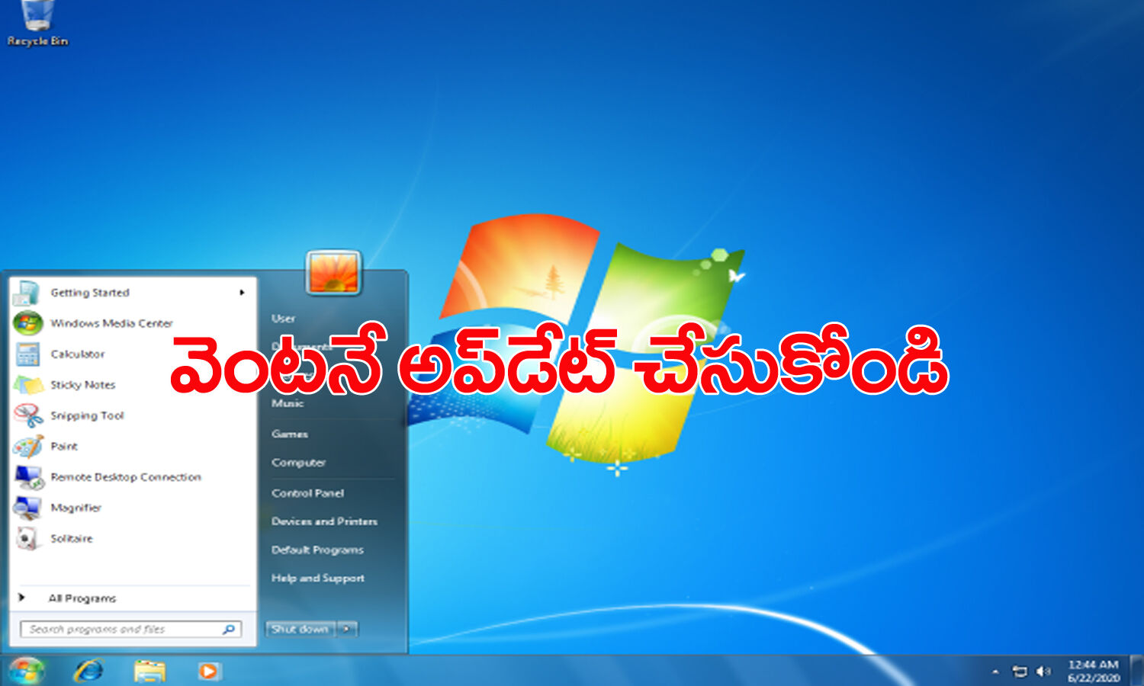The width and height of the screenshot is (1144, 686).
Task: Click the magnifying glass search icon
Action: [228, 630]
